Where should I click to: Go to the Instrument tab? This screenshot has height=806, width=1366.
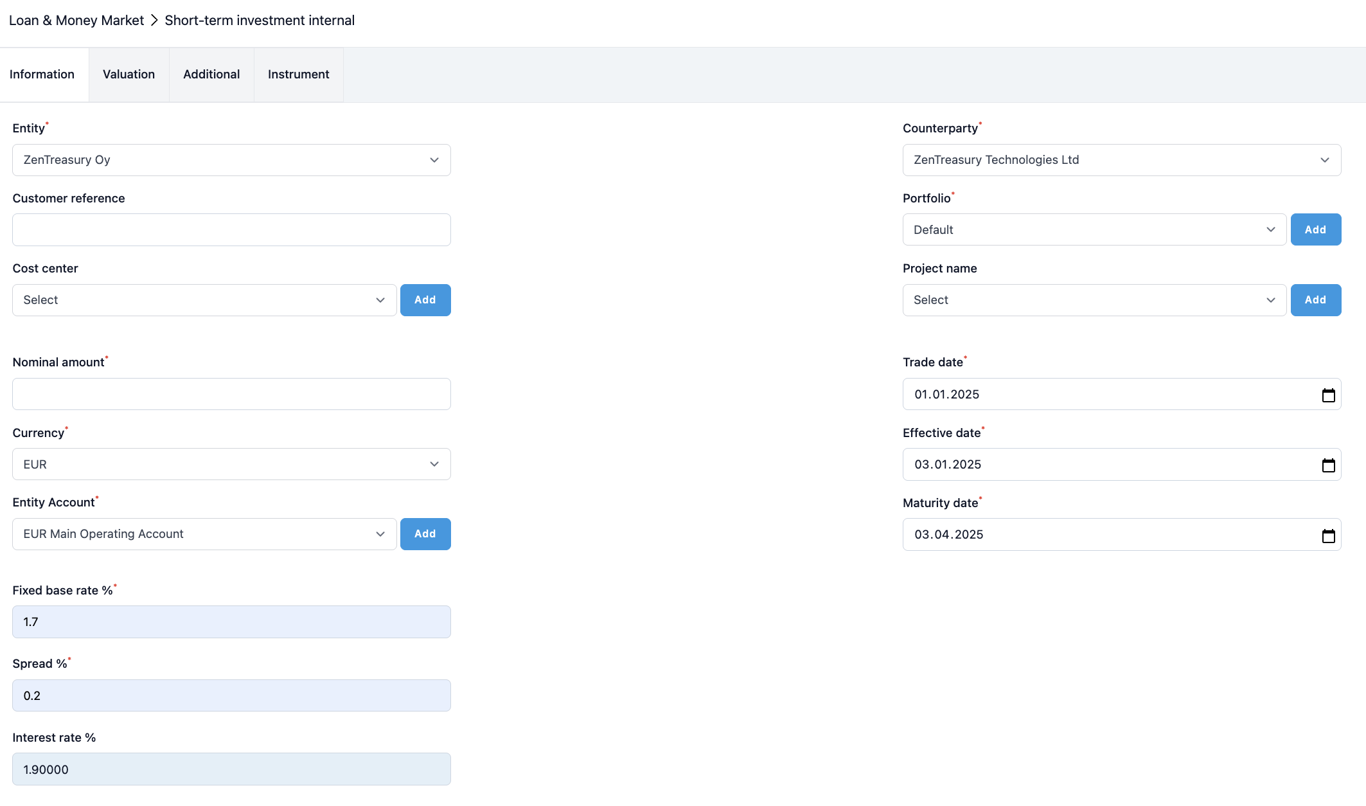298,75
